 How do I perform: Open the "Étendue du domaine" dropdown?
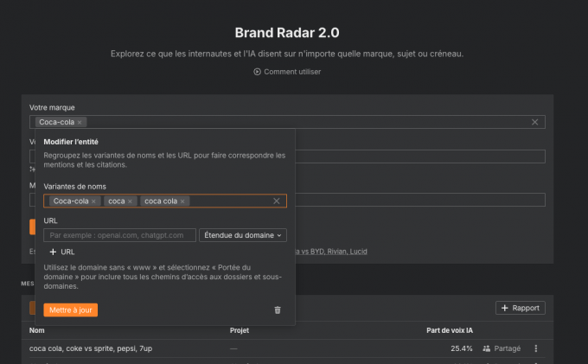point(242,235)
